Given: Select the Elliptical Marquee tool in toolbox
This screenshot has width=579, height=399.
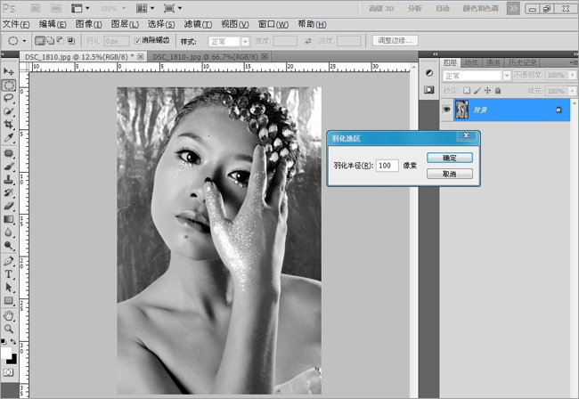Looking at the screenshot, I should pos(9,85).
